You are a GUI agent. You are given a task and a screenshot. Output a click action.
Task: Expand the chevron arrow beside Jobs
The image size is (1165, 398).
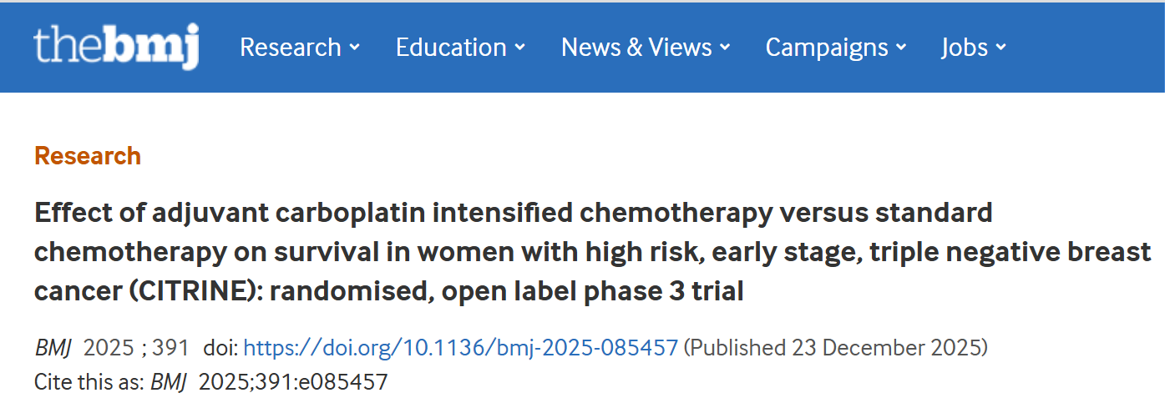pos(1001,48)
